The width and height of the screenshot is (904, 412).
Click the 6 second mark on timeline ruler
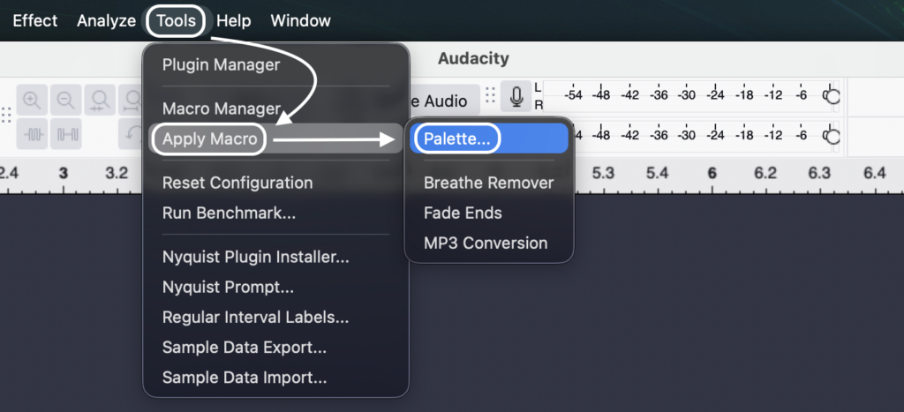point(712,174)
